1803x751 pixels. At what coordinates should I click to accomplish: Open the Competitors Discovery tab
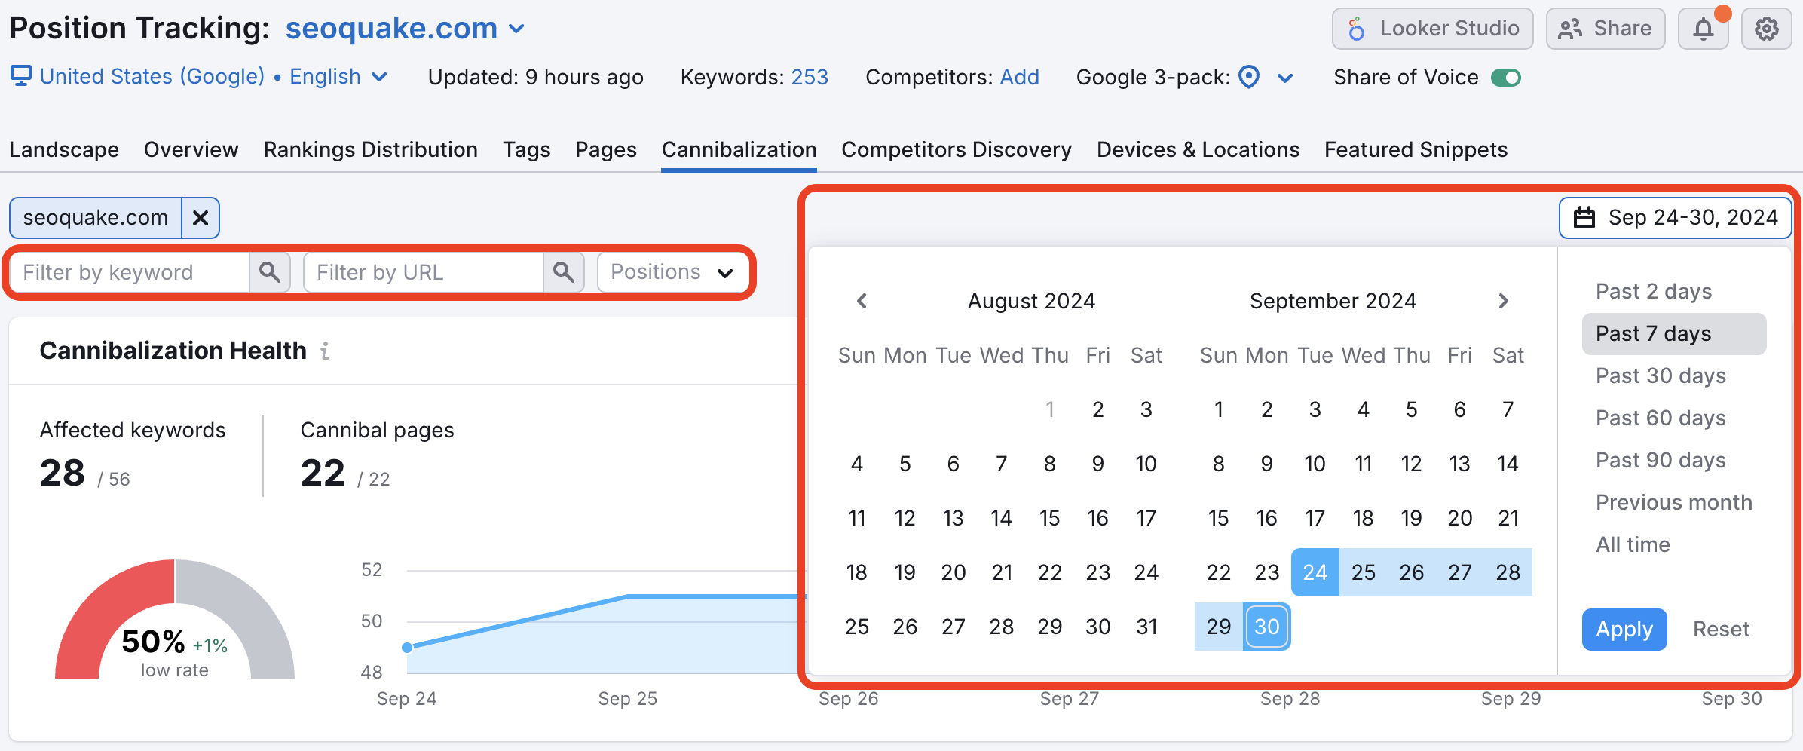[x=957, y=149]
